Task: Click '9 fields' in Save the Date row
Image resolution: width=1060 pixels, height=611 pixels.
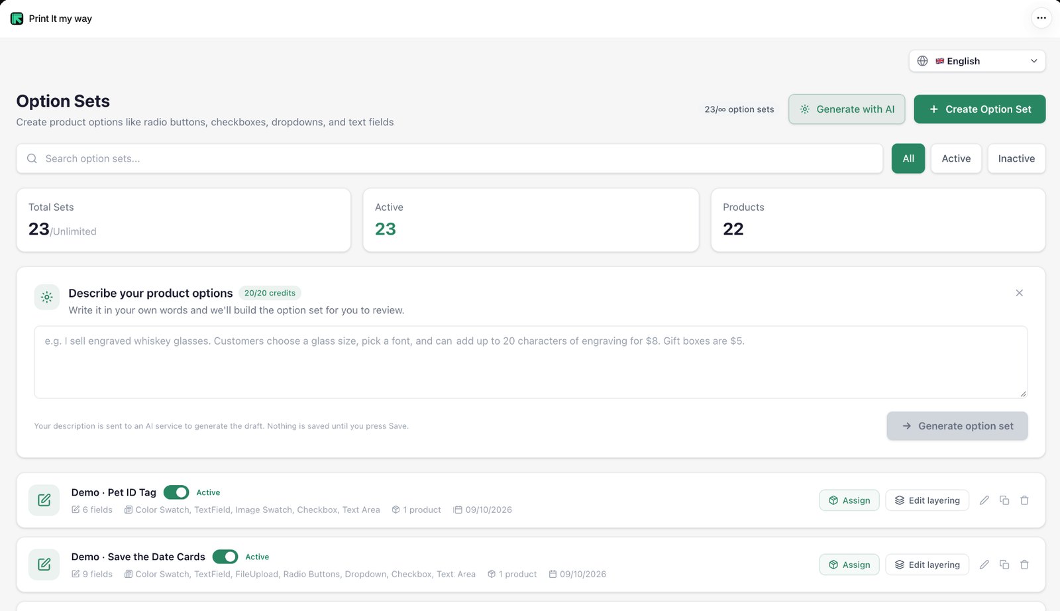Action: click(x=92, y=574)
